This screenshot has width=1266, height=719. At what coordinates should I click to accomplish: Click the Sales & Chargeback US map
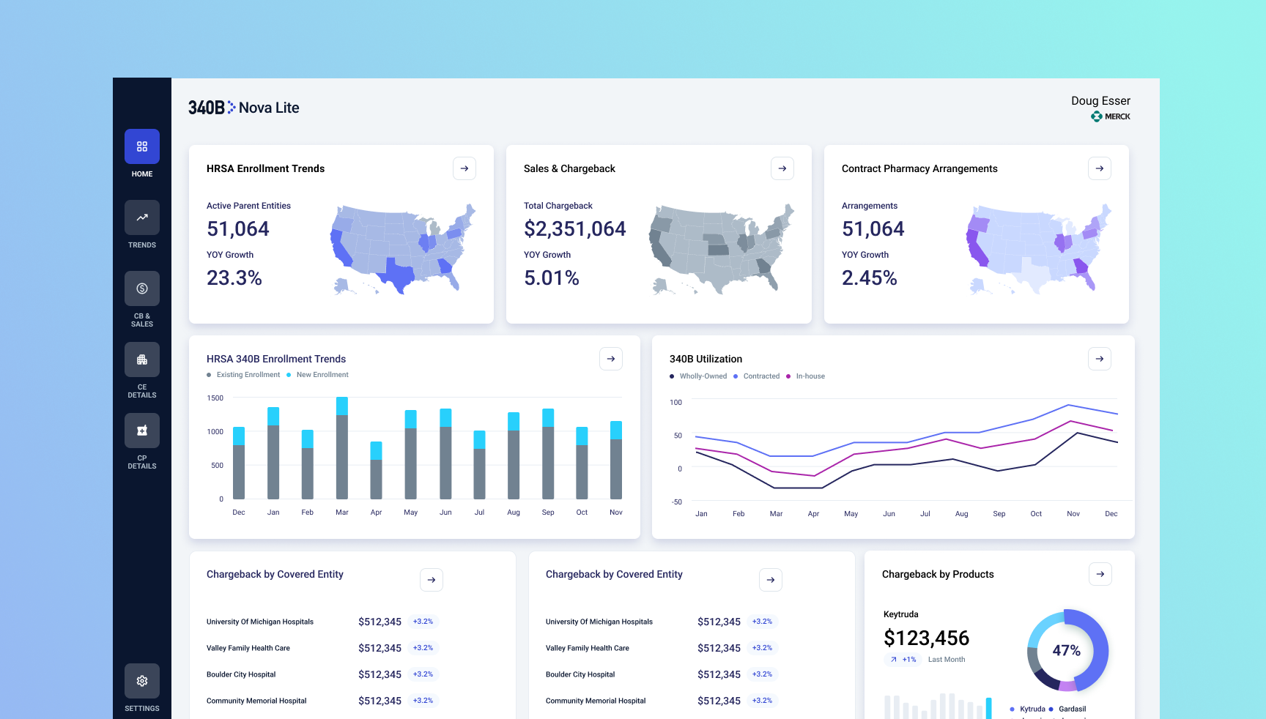[x=721, y=250]
